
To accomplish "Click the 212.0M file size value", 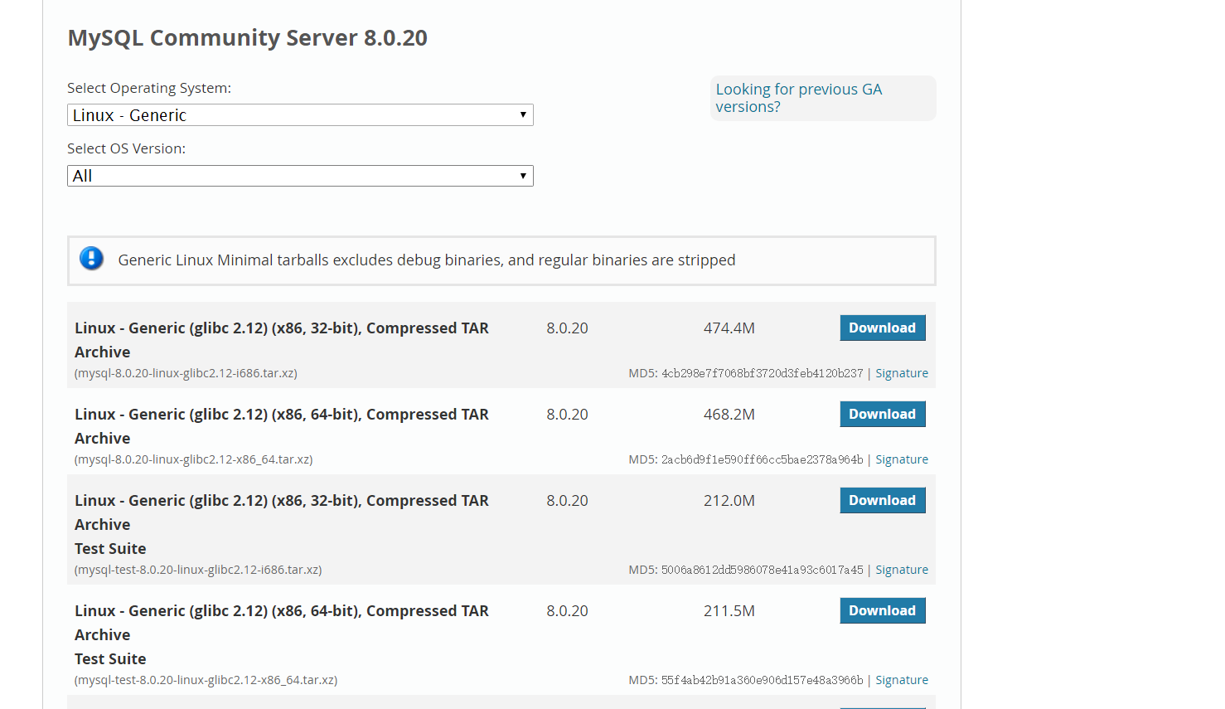I will (x=729, y=501).
